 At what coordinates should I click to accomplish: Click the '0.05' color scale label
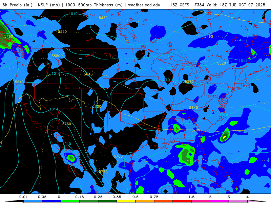tap(42, 197)
